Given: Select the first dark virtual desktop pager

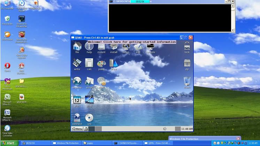Looking at the screenshot, I should click(x=92, y=129).
